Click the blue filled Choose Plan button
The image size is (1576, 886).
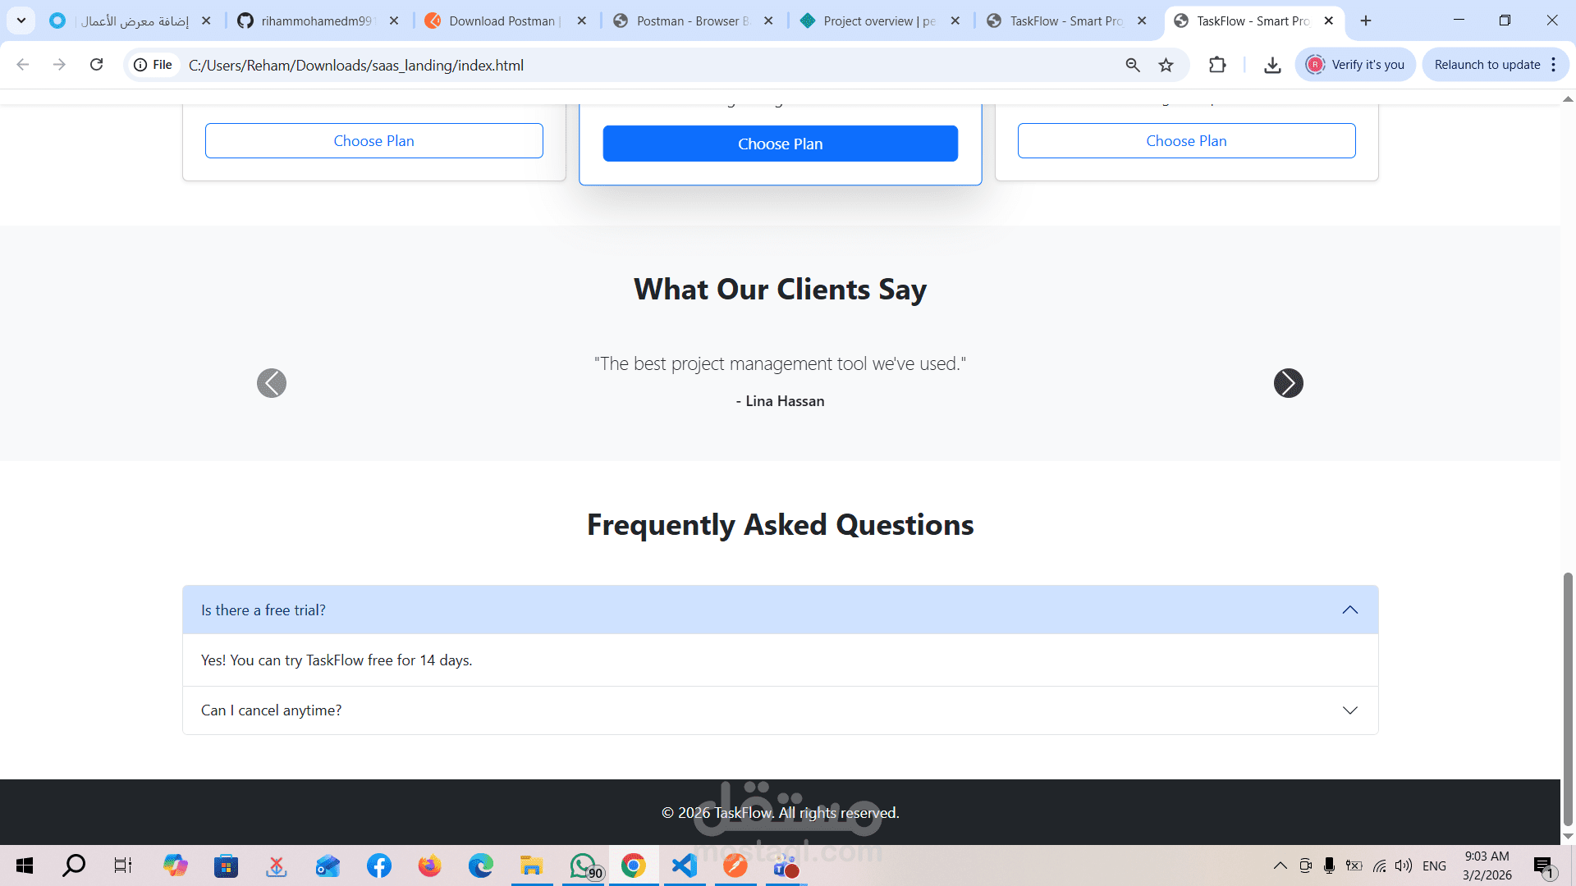[x=780, y=144]
